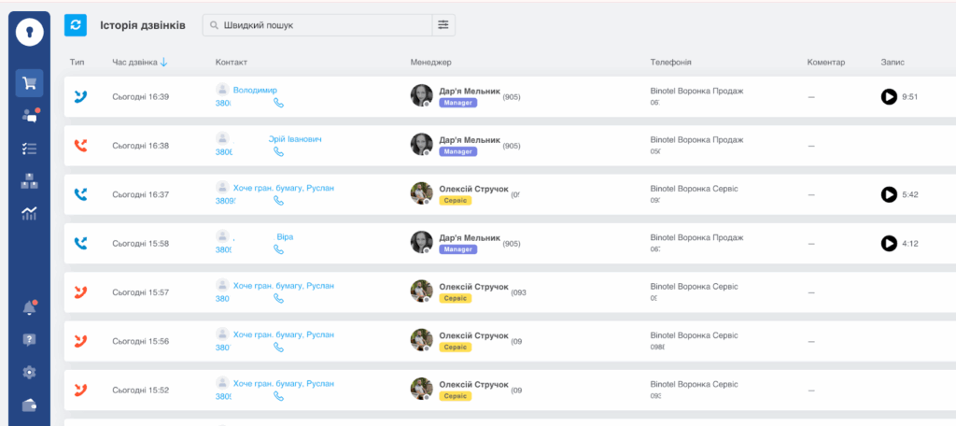
Task: Open the warehouse boxes section in sidebar
Action: pyautogui.click(x=29, y=181)
